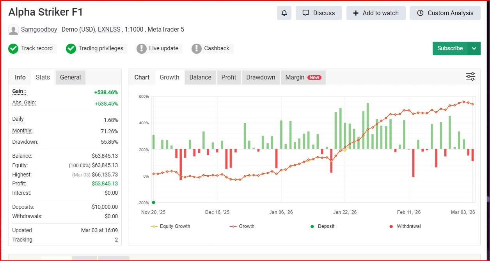
Task: Click the Add to watch button
Action: coord(376,13)
